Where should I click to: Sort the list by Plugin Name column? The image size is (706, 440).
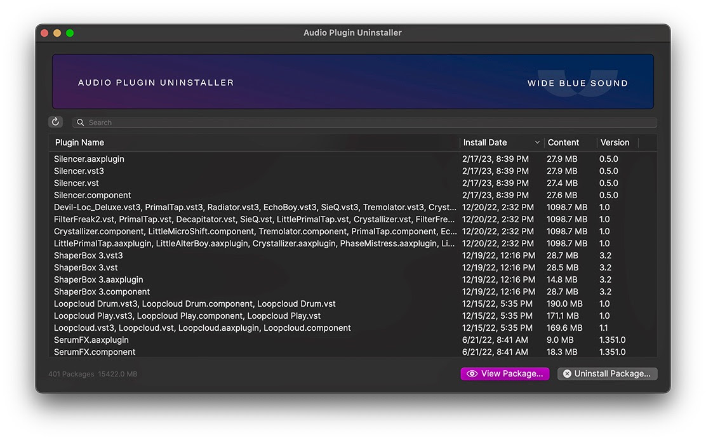(x=79, y=143)
